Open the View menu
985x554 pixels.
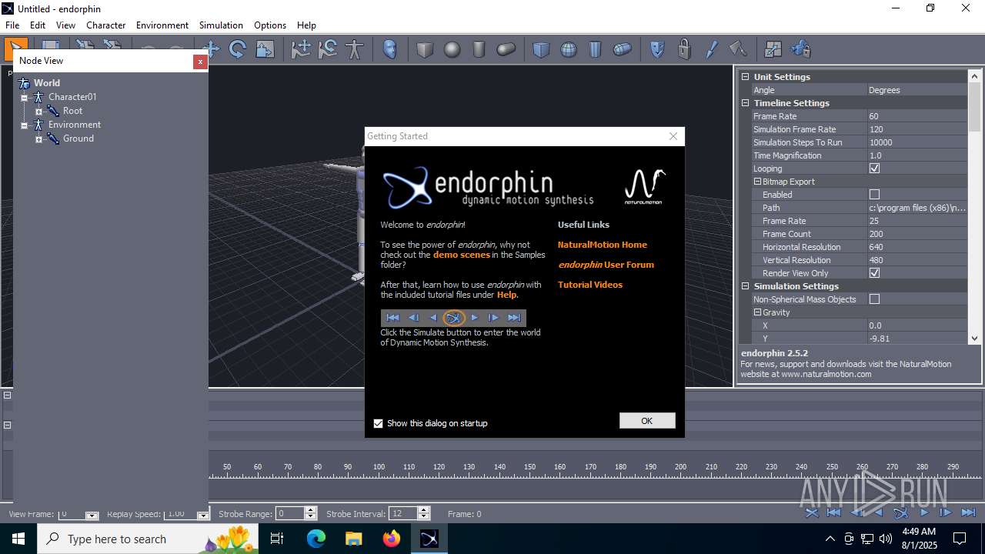coord(65,25)
